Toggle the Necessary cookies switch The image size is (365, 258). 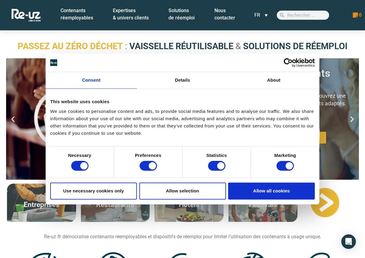pos(80,166)
